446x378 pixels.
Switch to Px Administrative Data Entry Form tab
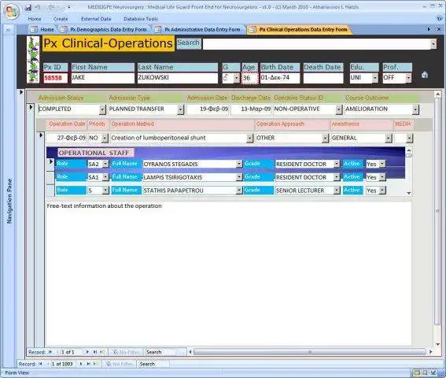point(198,29)
